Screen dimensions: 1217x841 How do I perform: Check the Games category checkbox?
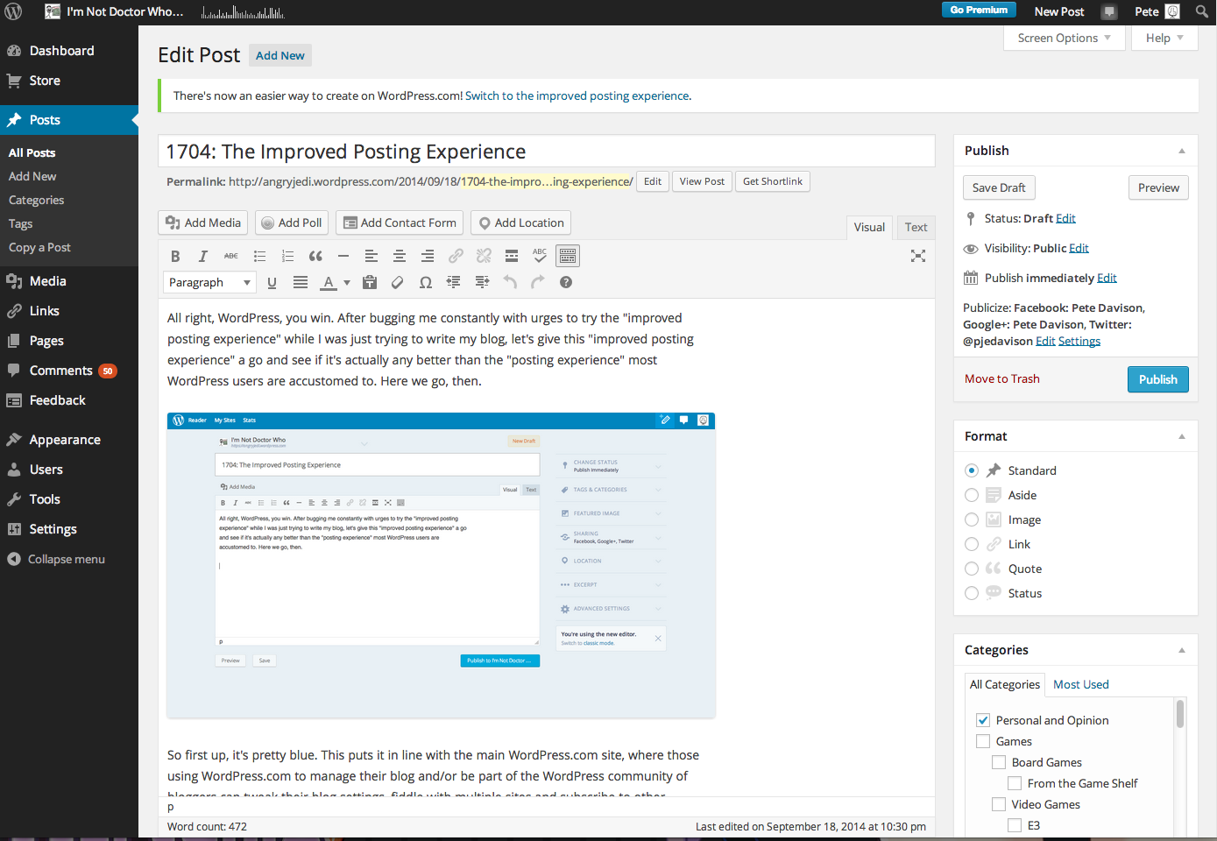983,740
